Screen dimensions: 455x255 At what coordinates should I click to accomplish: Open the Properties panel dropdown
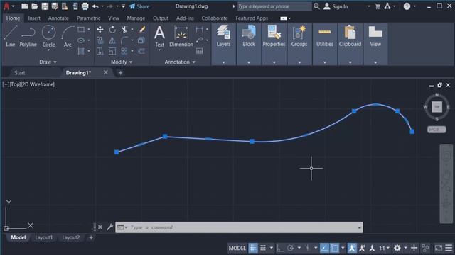274,62
